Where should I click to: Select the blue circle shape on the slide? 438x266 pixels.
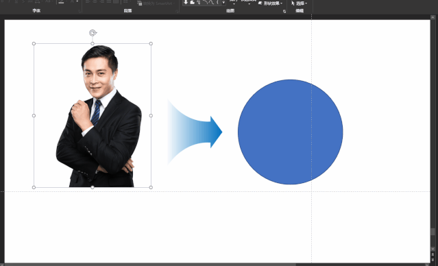[x=290, y=132]
